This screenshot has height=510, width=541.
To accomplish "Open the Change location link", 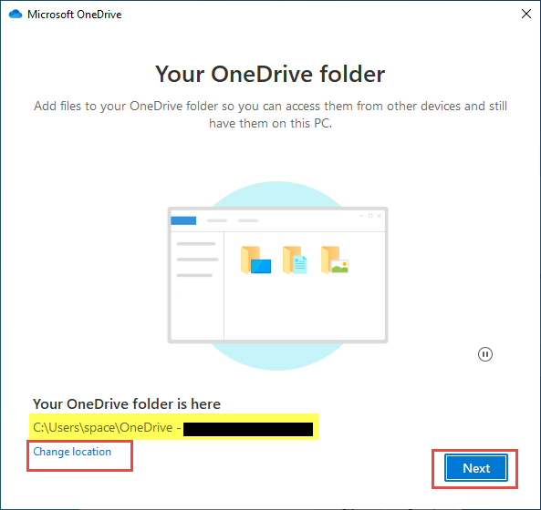I will click(72, 452).
